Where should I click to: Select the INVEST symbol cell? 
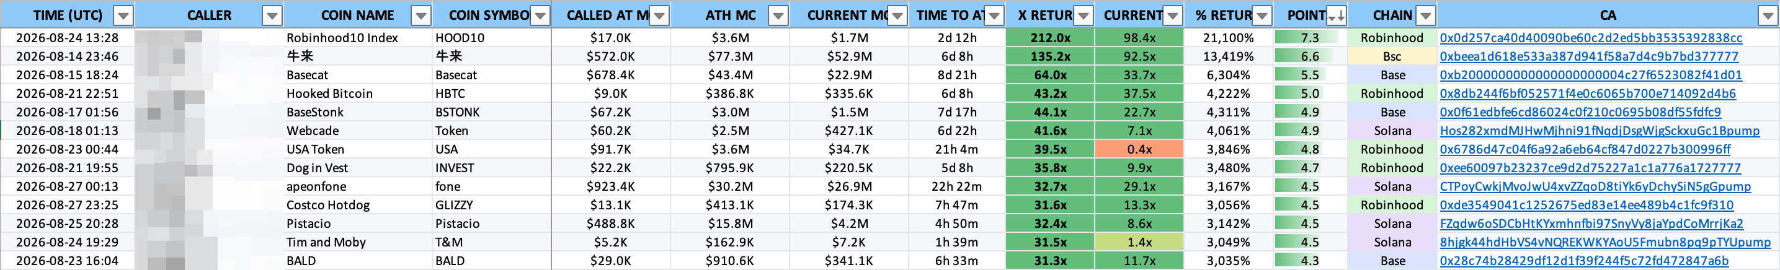(x=492, y=168)
